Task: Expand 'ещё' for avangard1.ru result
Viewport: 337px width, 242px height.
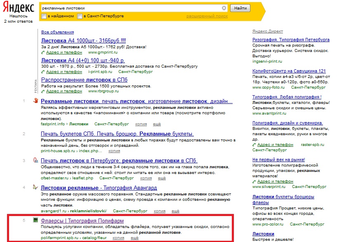Action: pyautogui.click(x=175, y=211)
